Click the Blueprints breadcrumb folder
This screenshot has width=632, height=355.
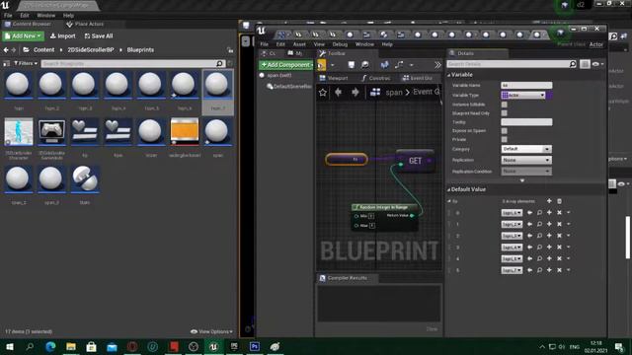(x=140, y=50)
